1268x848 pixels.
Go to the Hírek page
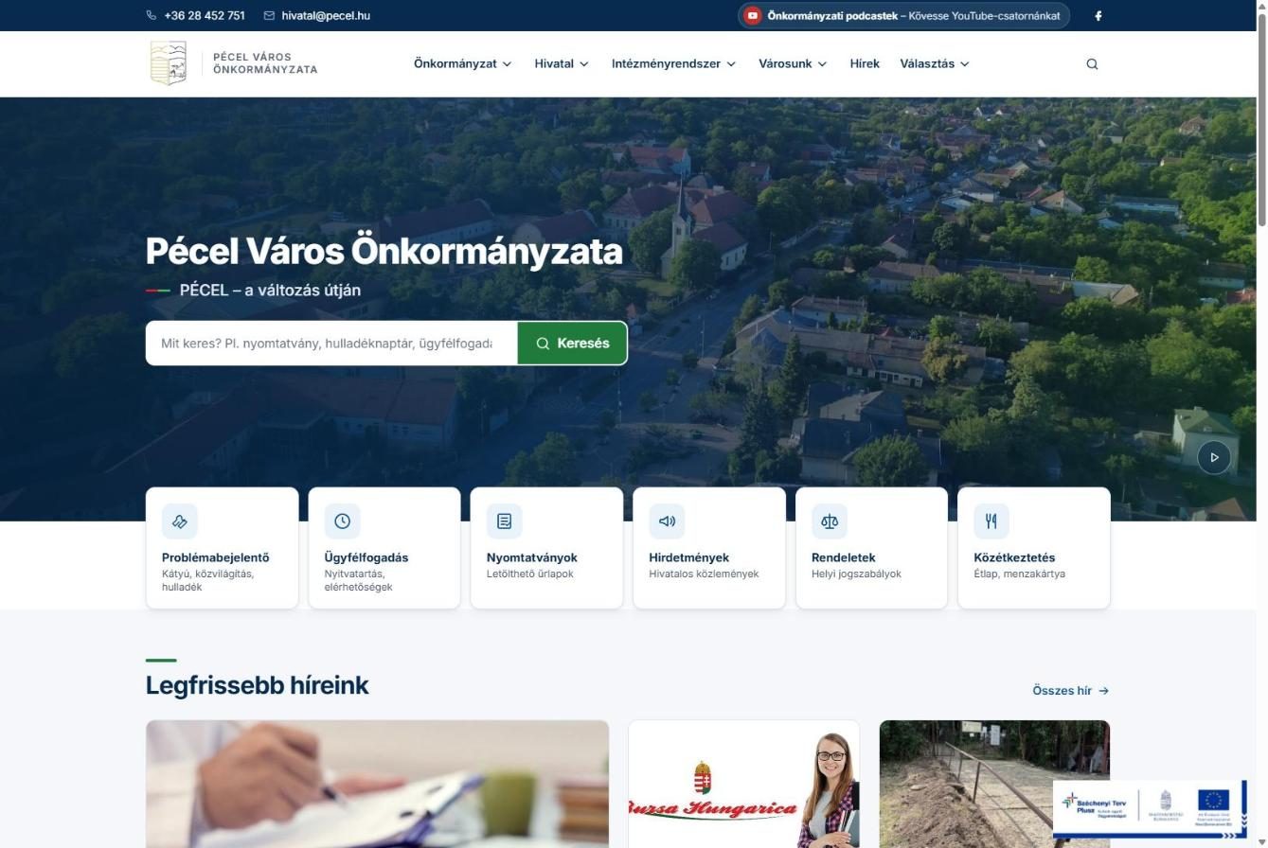[x=865, y=64]
